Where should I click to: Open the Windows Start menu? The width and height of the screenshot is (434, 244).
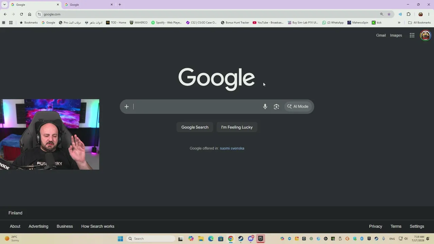click(120, 239)
